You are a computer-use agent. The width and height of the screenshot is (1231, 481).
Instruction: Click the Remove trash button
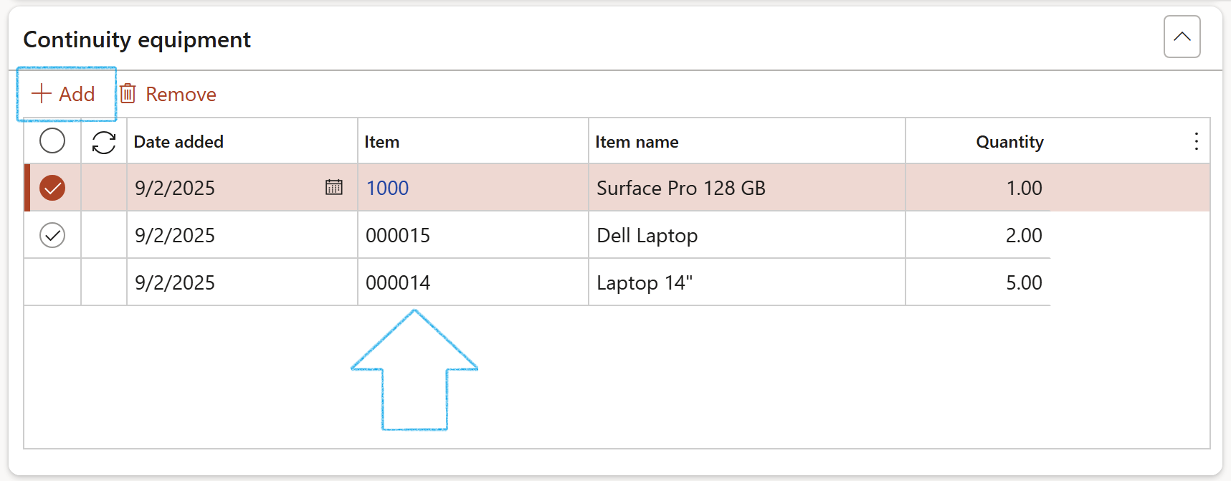click(x=168, y=94)
